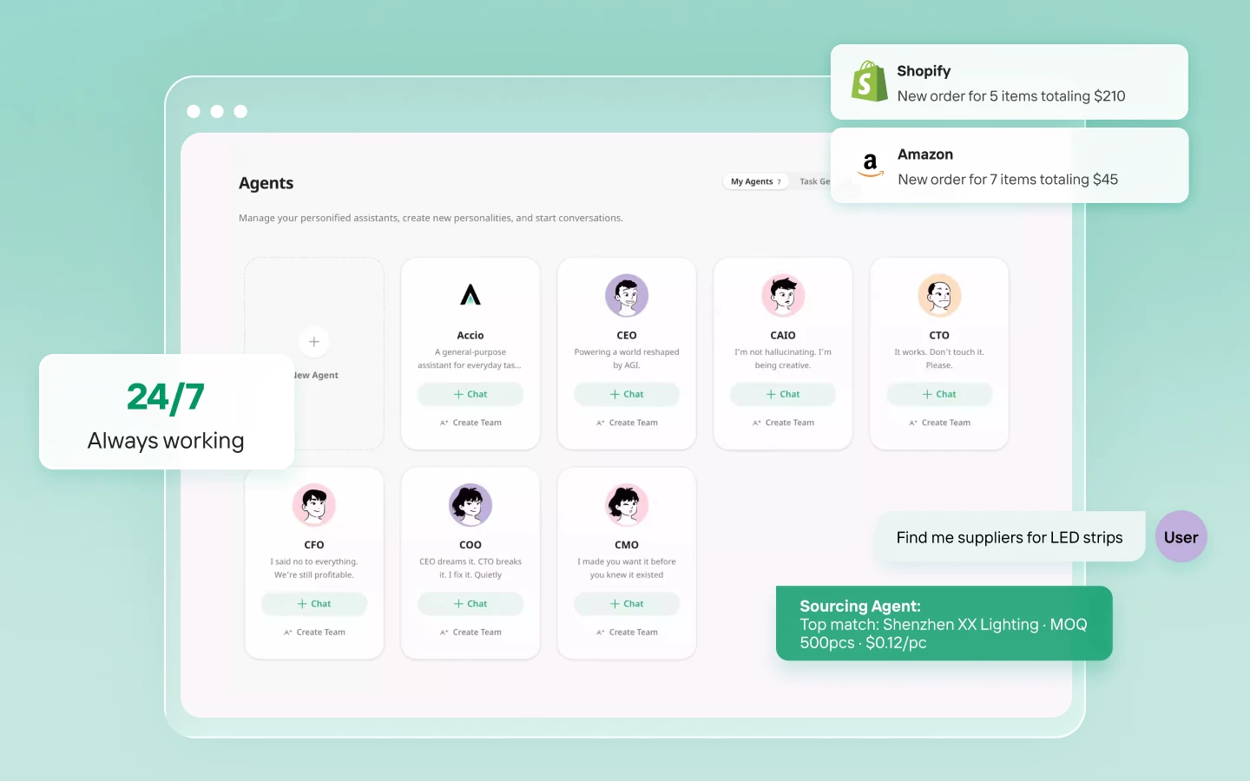Open the Sourcing Agent reply message
The width and height of the screenshot is (1250, 781).
(x=944, y=624)
